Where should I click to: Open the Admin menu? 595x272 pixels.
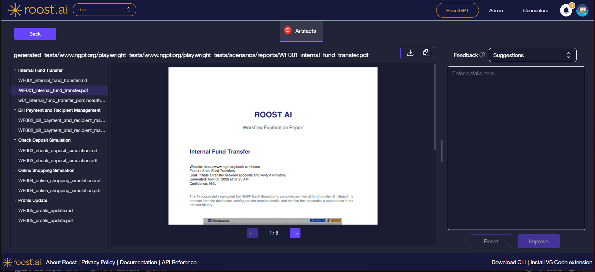(496, 11)
